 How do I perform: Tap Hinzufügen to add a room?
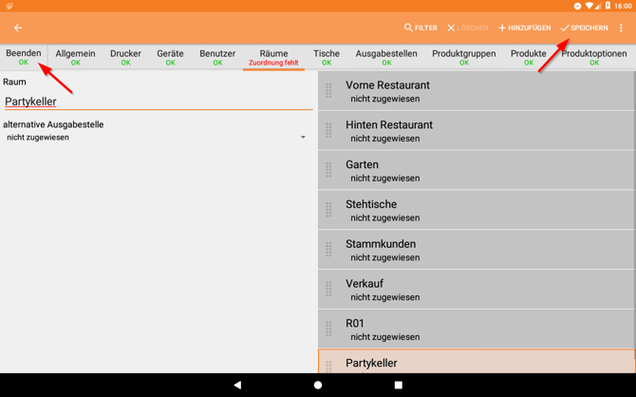click(524, 28)
